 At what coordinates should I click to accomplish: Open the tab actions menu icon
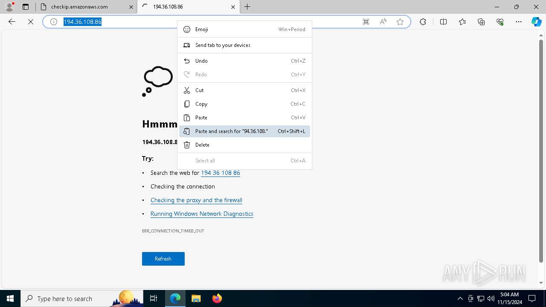26,7
